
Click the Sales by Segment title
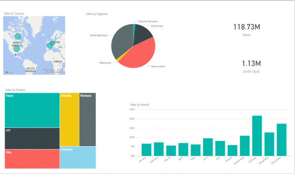tap(97, 14)
